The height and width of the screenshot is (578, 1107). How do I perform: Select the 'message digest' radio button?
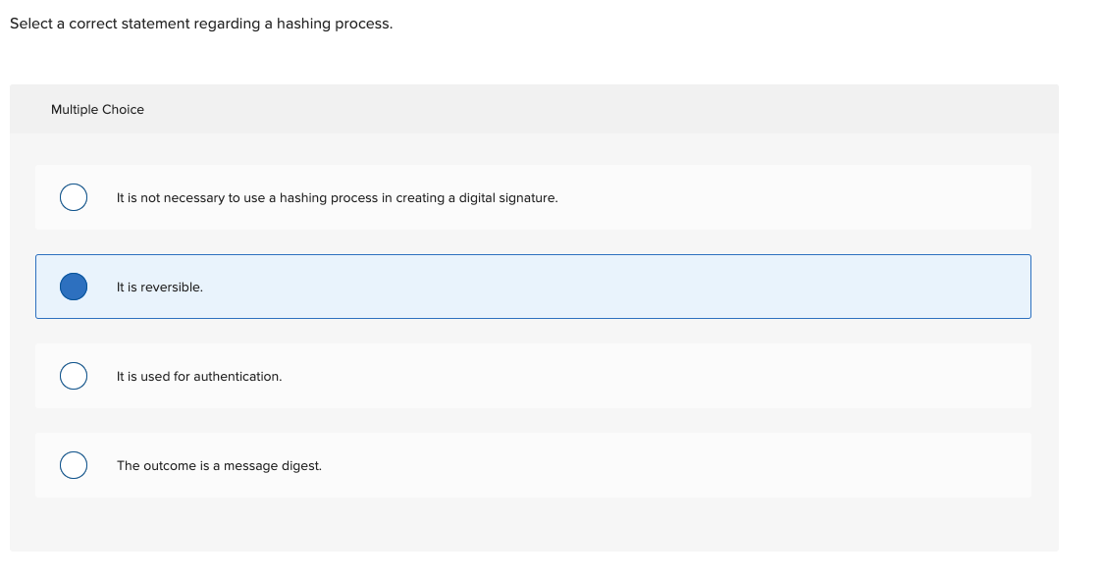[x=73, y=465]
